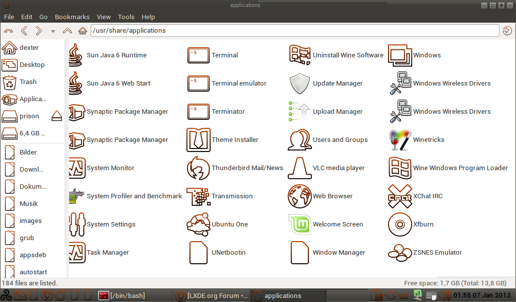Click the Wine Windows Program Loader icon
Image resolution: width=516 pixels, height=302 pixels.
400,168
